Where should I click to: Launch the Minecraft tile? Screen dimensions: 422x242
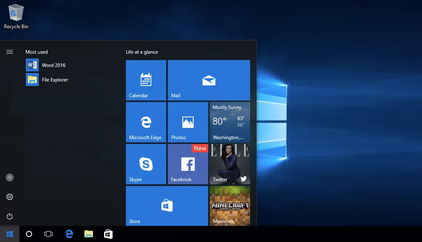(230, 206)
